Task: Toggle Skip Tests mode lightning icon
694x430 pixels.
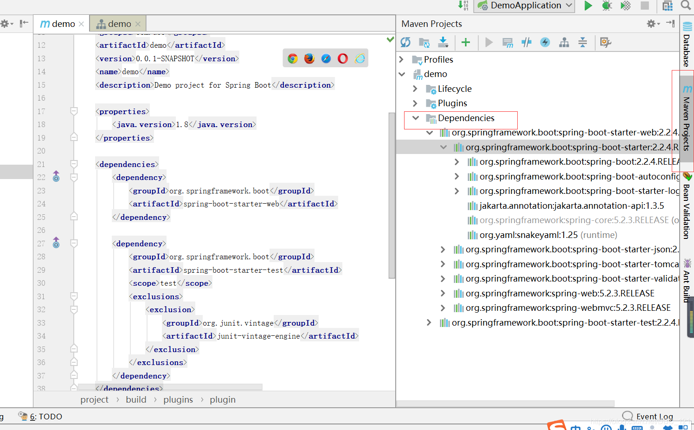Action: point(545,42)
